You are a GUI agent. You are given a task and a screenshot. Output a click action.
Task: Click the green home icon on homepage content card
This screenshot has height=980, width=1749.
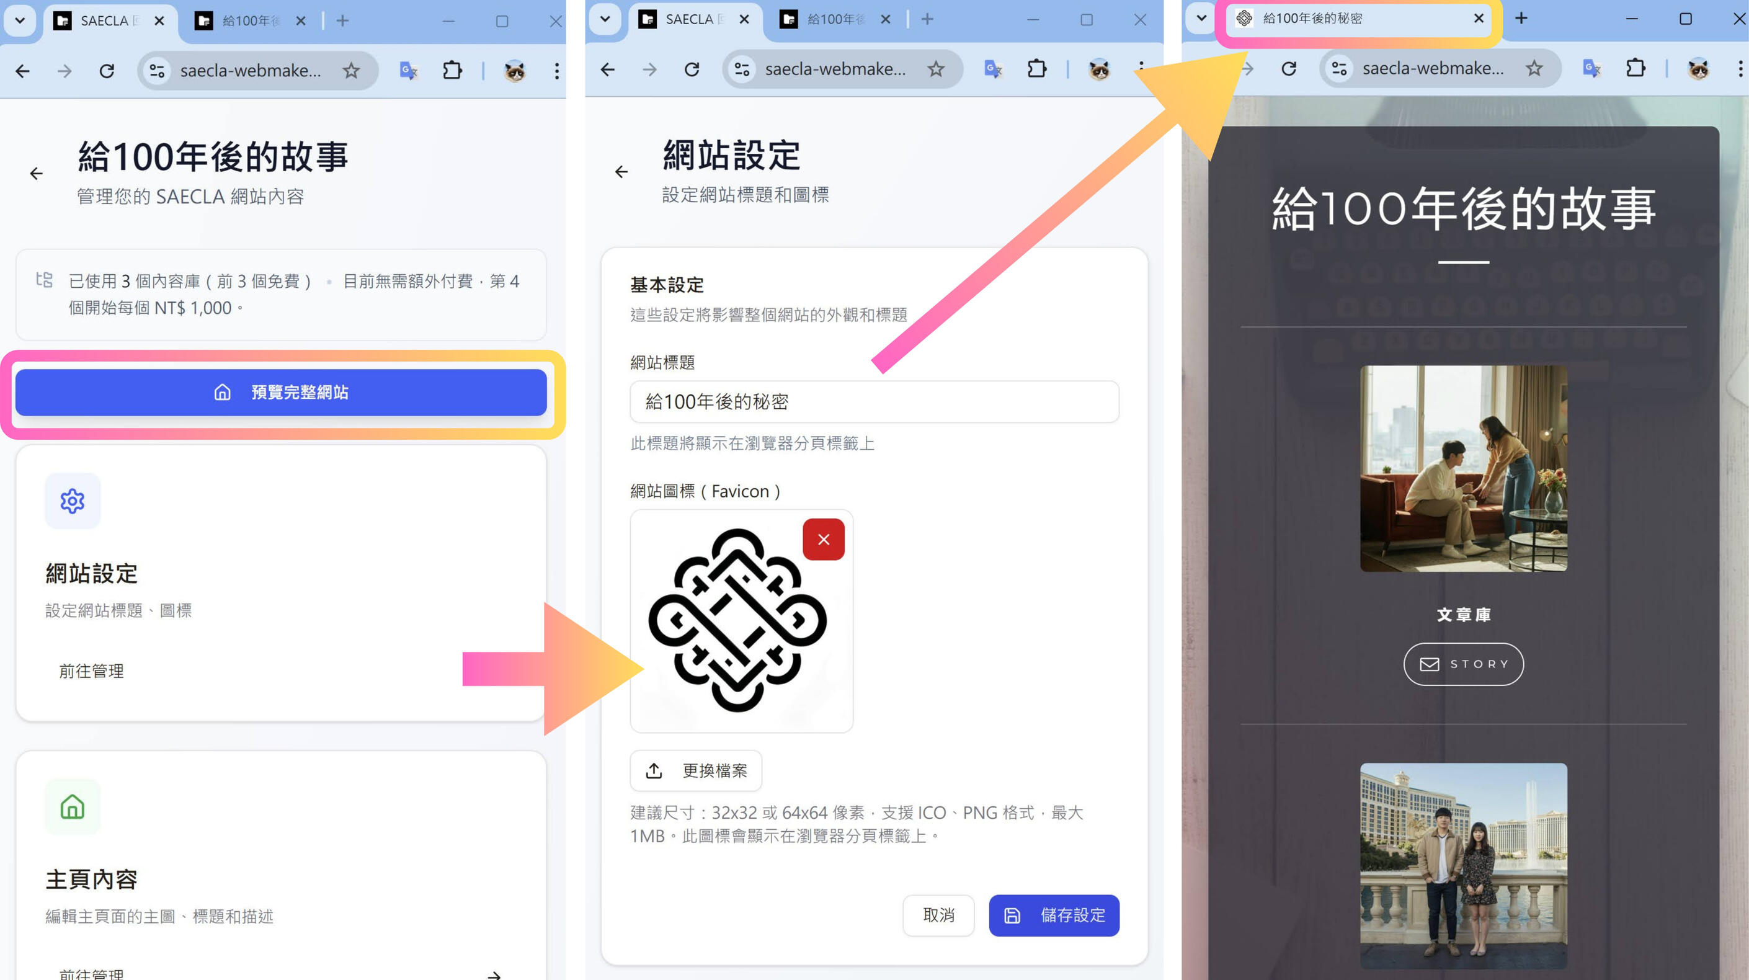[x=72, y=807]
